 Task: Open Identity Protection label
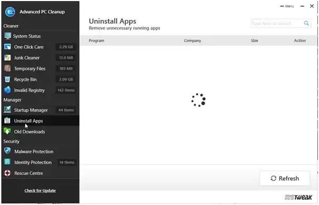[x=33, y=162]
